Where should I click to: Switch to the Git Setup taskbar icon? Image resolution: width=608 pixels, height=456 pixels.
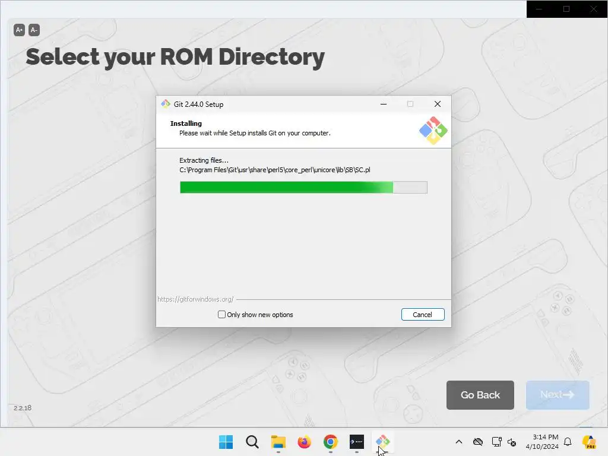(383, 442)
